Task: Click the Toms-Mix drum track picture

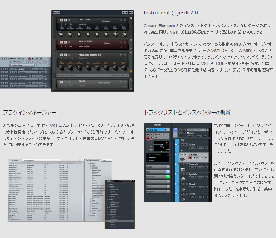Action: point(183,170)
